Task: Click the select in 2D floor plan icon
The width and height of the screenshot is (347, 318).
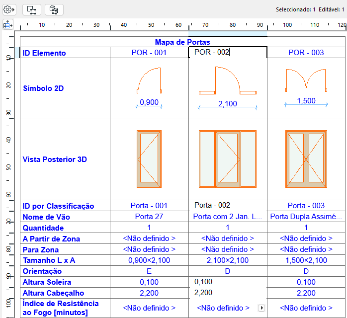Action: (x=31, y=9)
